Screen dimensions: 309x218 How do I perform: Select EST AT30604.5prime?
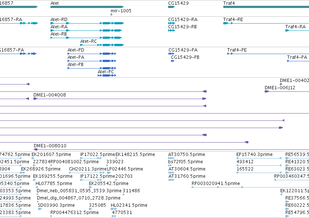(x=171, y=173)
